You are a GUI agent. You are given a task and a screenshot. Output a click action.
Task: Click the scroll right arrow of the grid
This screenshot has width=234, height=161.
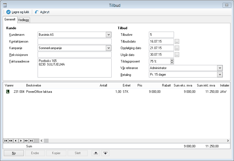[228, 141]
